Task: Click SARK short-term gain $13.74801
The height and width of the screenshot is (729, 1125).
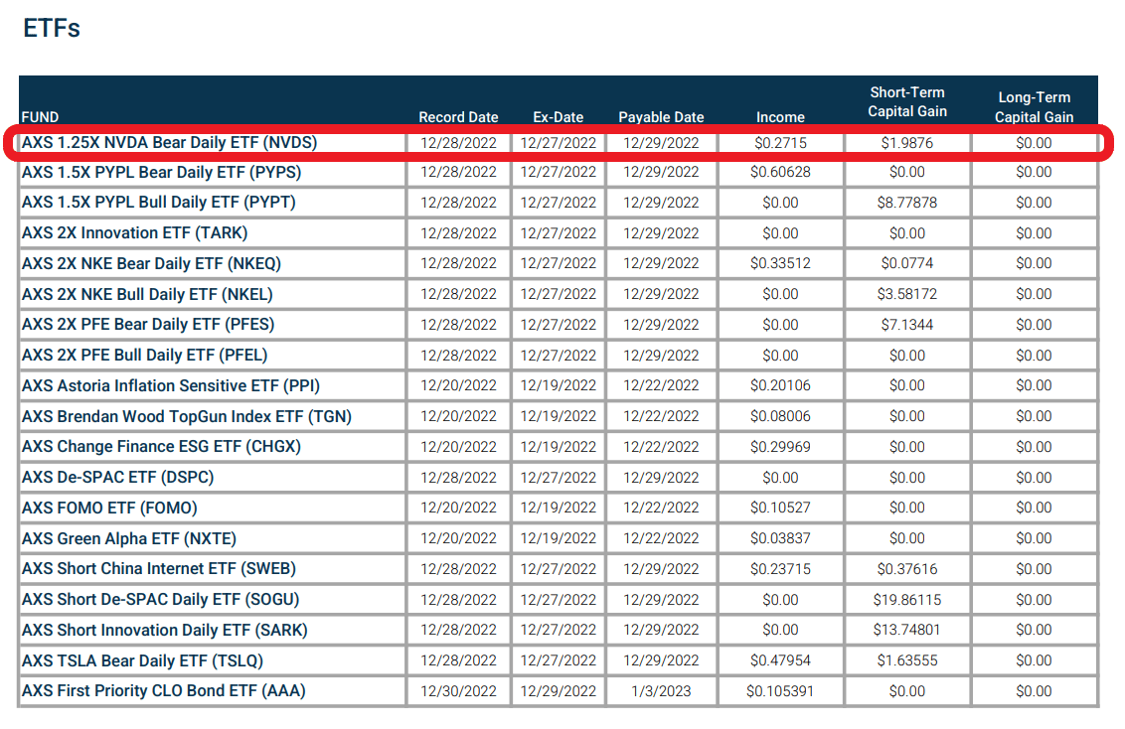Action: point(907,630)
